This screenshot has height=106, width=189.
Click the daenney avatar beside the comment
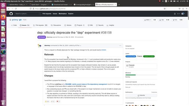pos(40,46)
